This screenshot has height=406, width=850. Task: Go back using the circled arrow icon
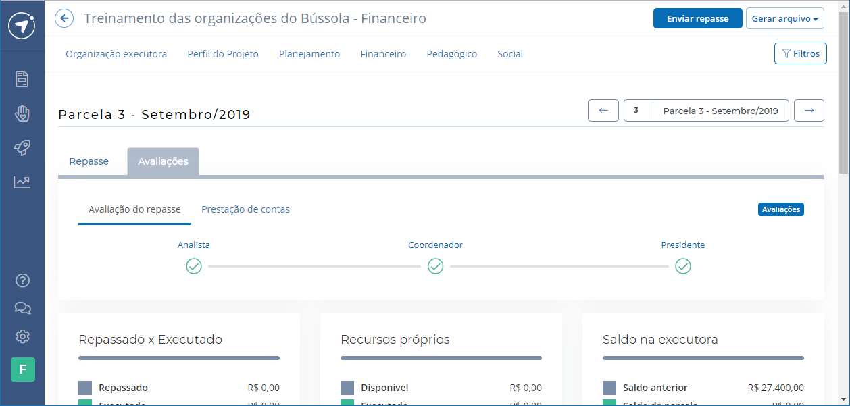click(64, 18)
